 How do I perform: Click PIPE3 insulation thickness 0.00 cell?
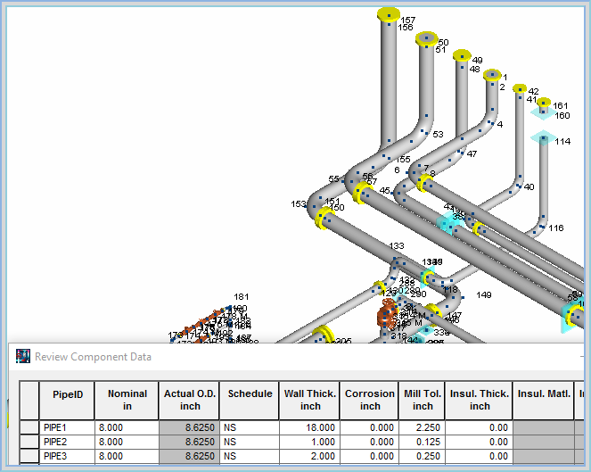tap(479, 456)
